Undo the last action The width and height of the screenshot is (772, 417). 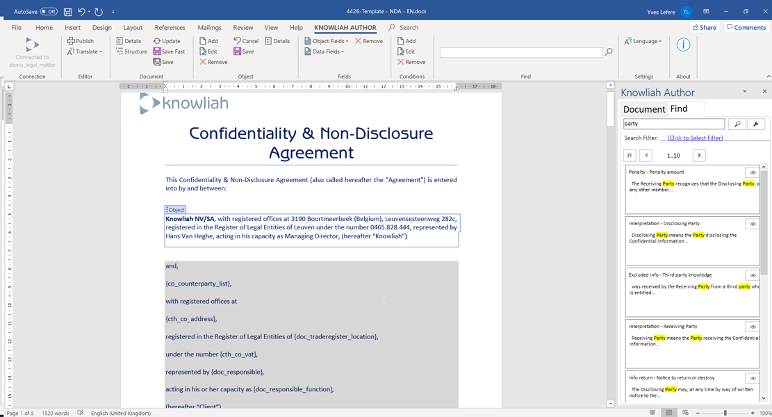point(82,11)
